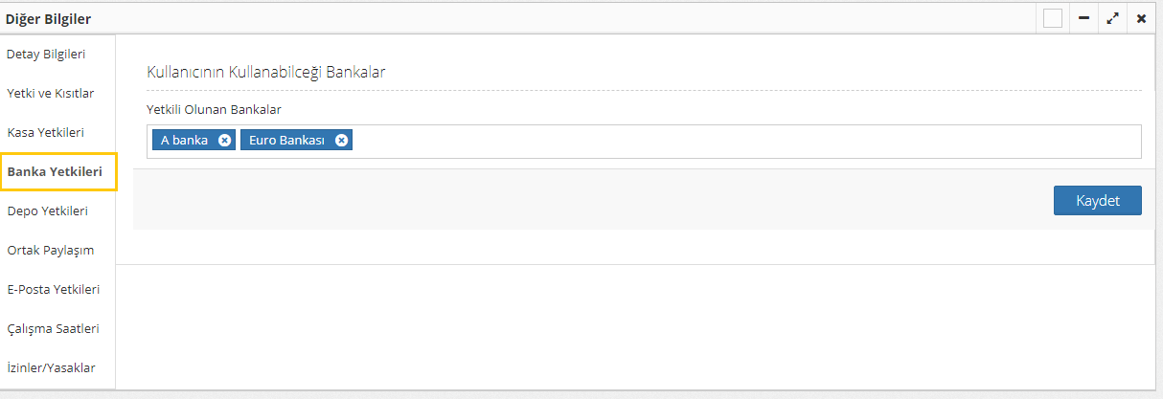1163x399 pixels.
Task: Open the Detay Bilgileri tab
Action: [x=46, y=55]
